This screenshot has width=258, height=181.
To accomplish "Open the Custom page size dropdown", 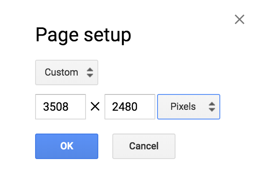I will (67, 72).
